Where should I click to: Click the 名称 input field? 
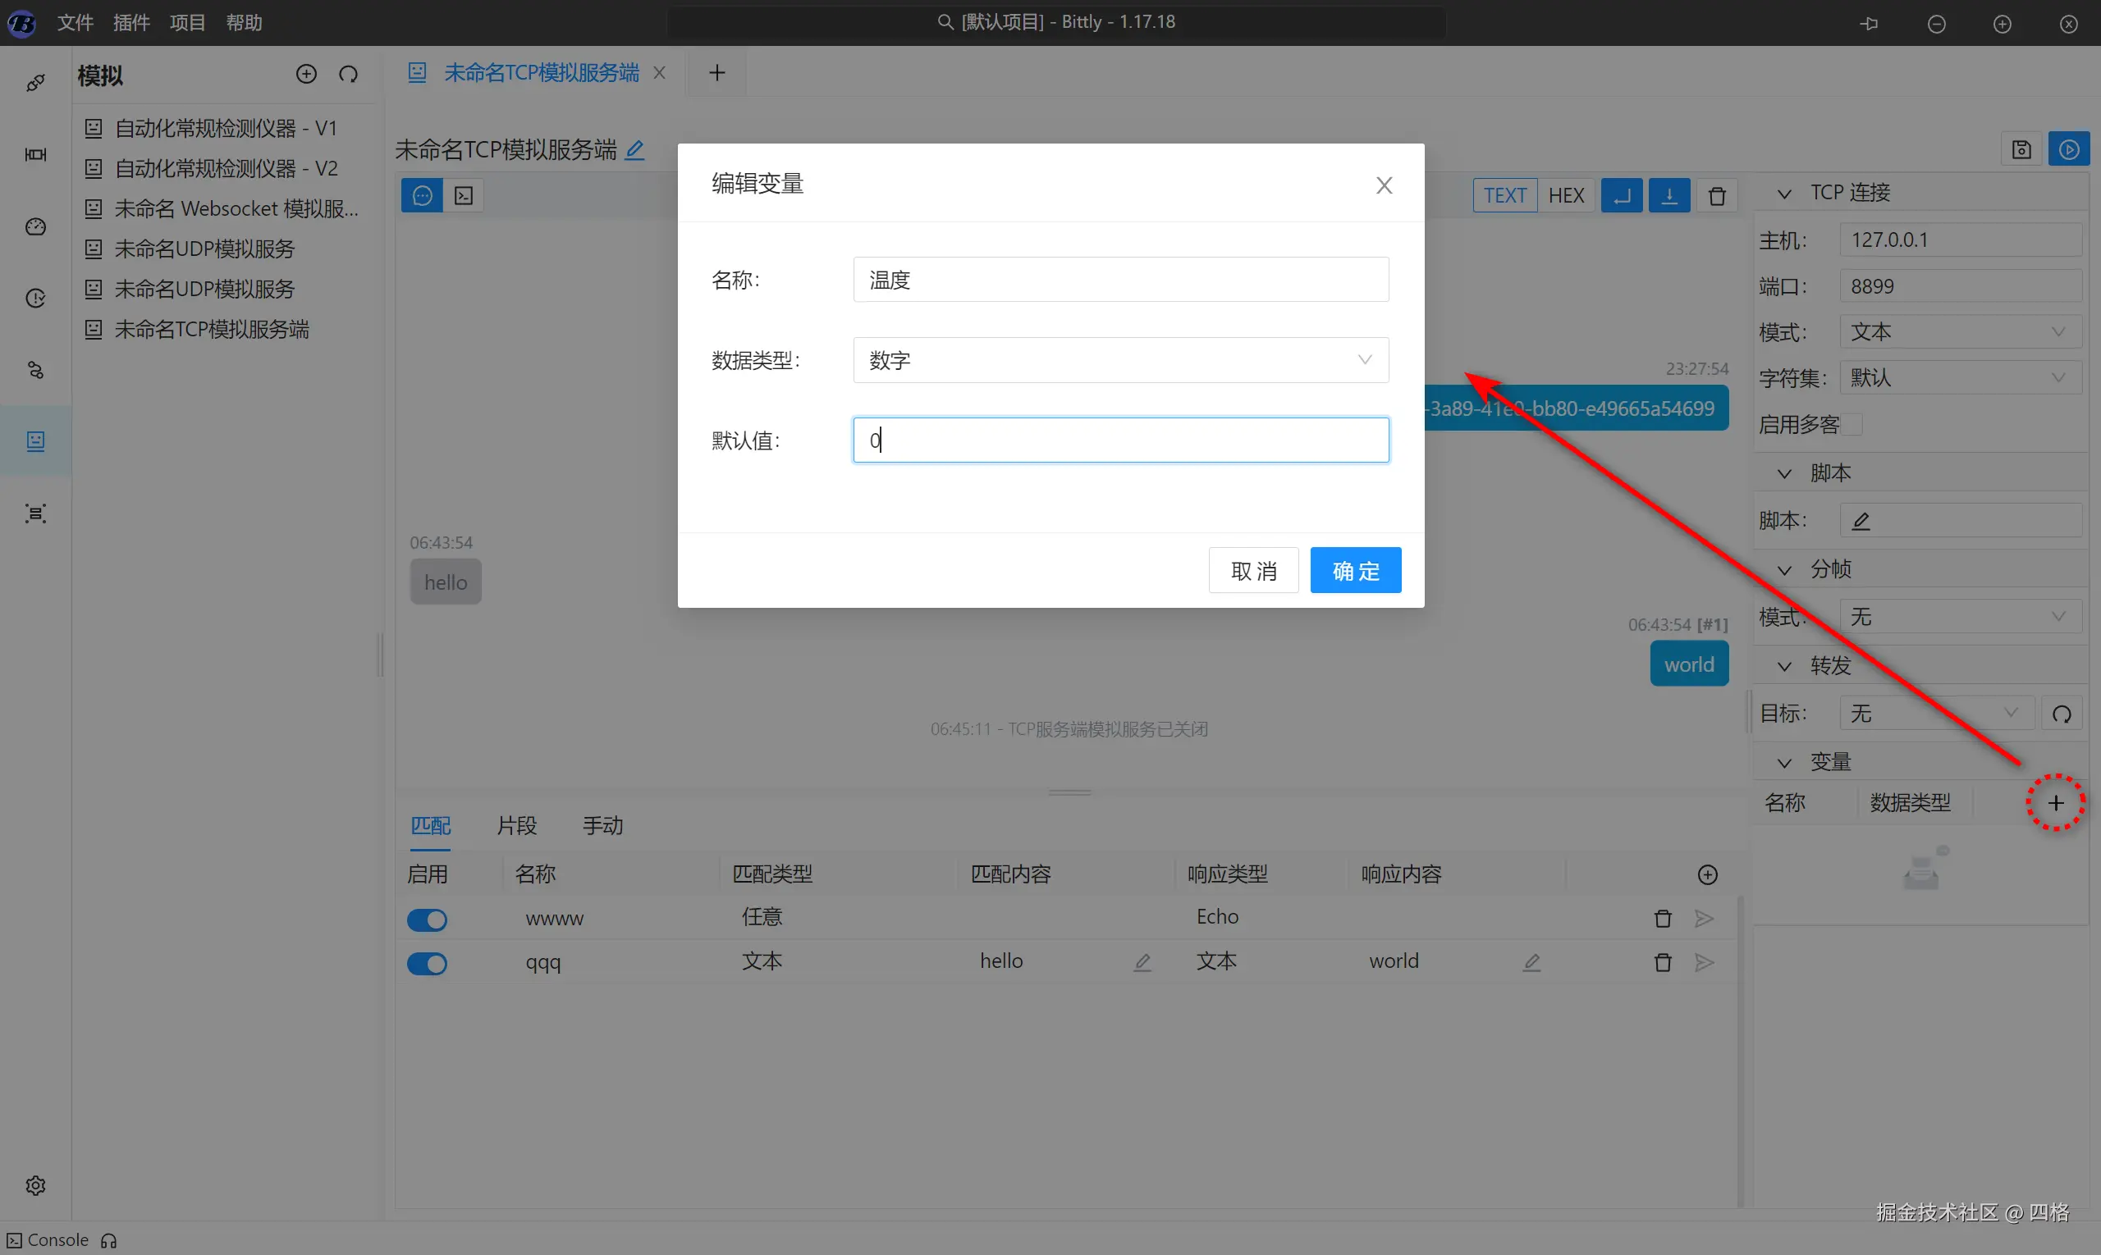click(1120, 280)
